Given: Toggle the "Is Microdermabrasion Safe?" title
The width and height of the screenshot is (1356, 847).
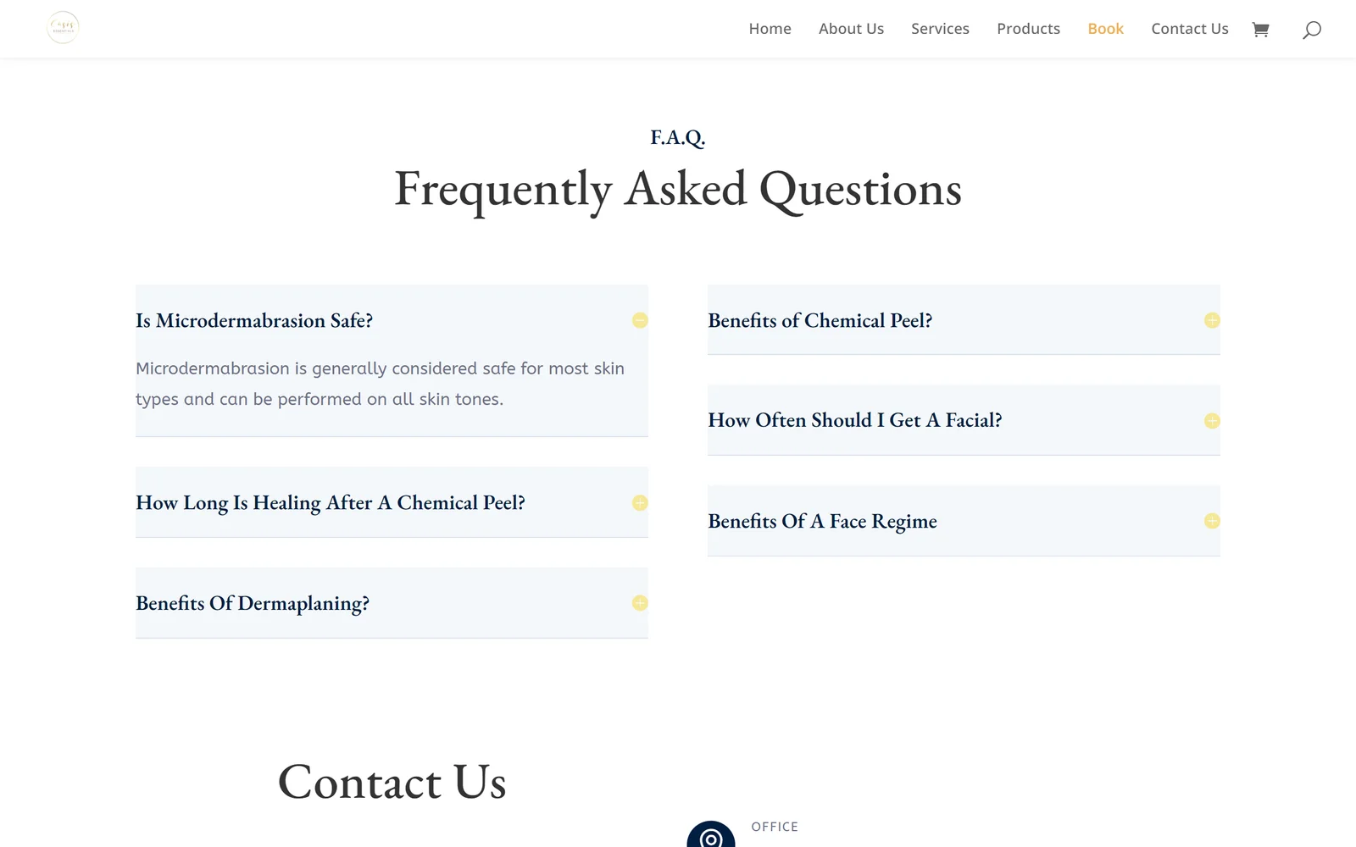Looking at the screenshot, I should pyautogui.click(x=254, y=321).
